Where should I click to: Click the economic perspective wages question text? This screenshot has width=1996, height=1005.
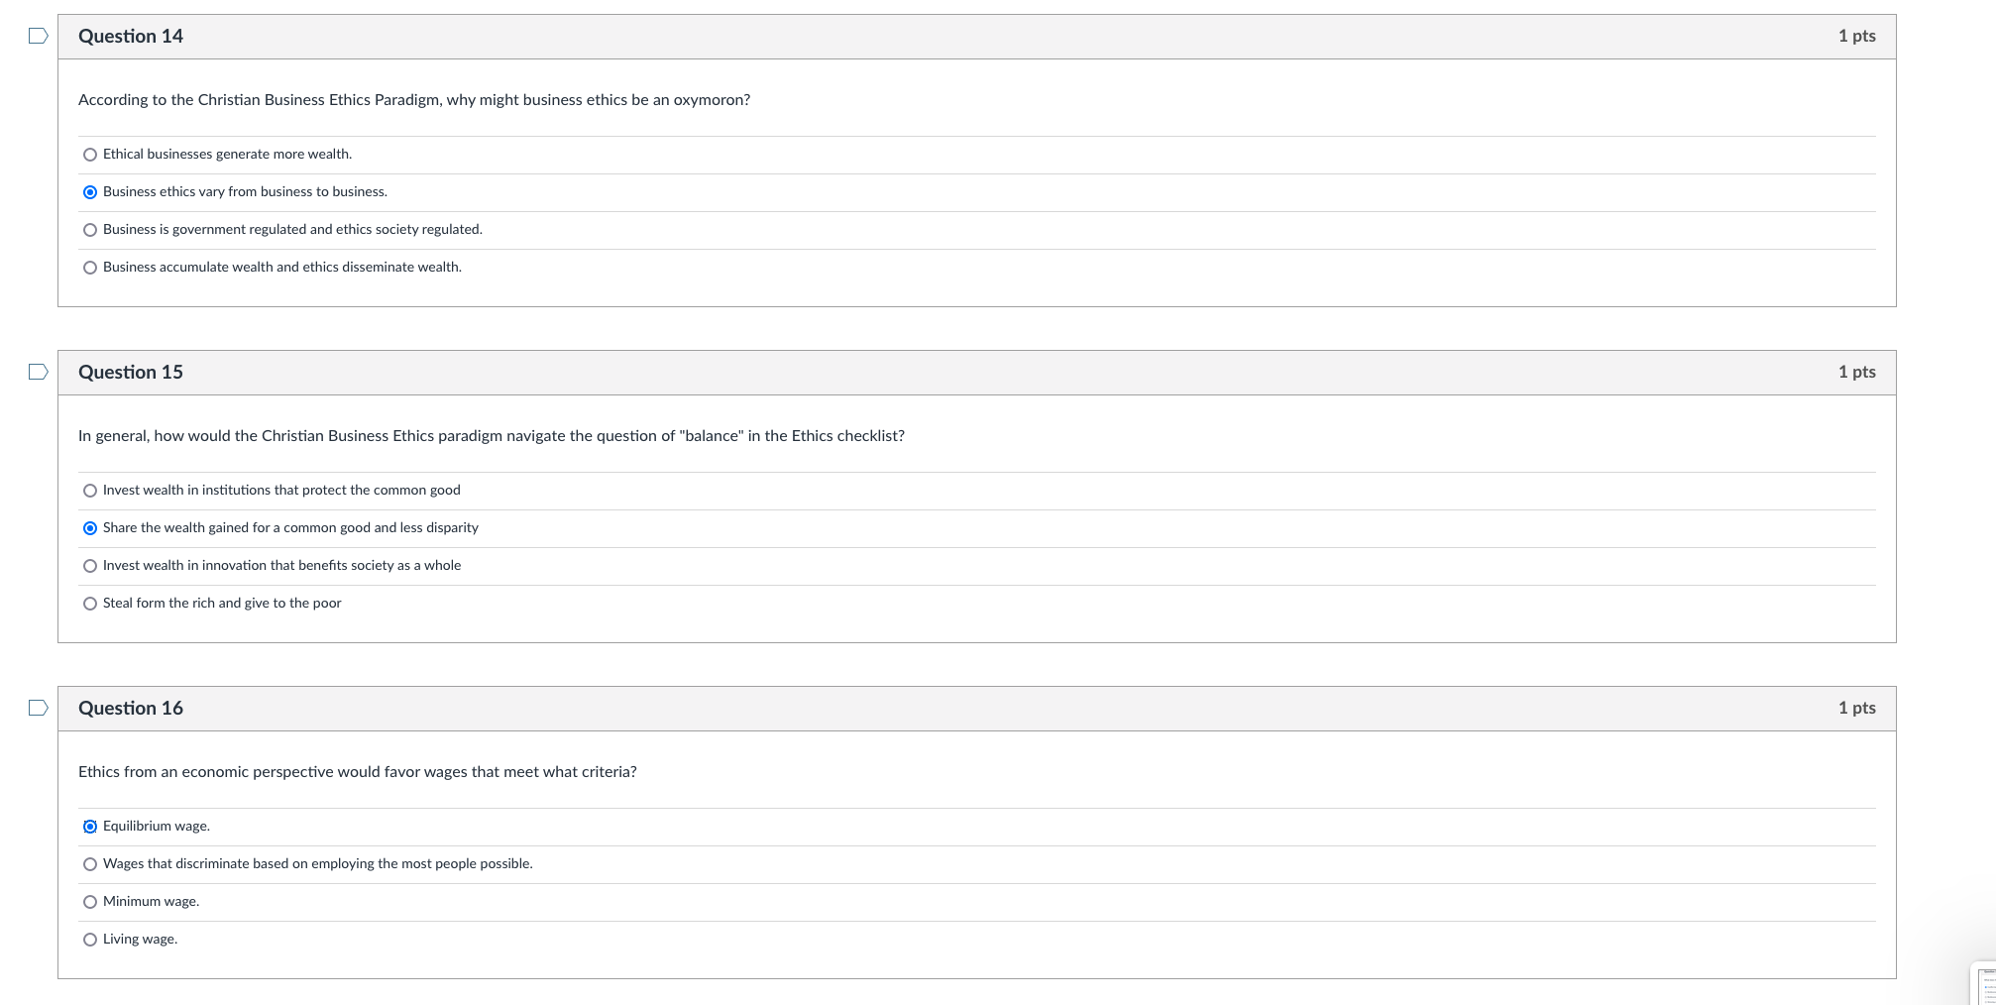358,772
